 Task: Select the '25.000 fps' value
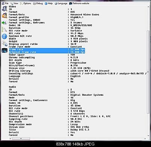point(78,49)
